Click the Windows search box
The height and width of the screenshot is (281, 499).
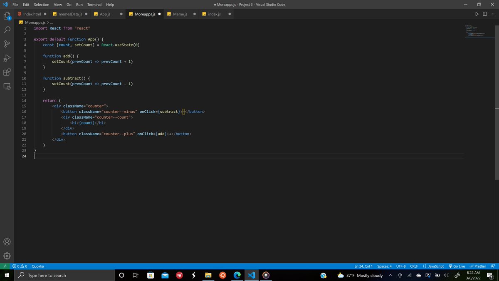point(64,275)
